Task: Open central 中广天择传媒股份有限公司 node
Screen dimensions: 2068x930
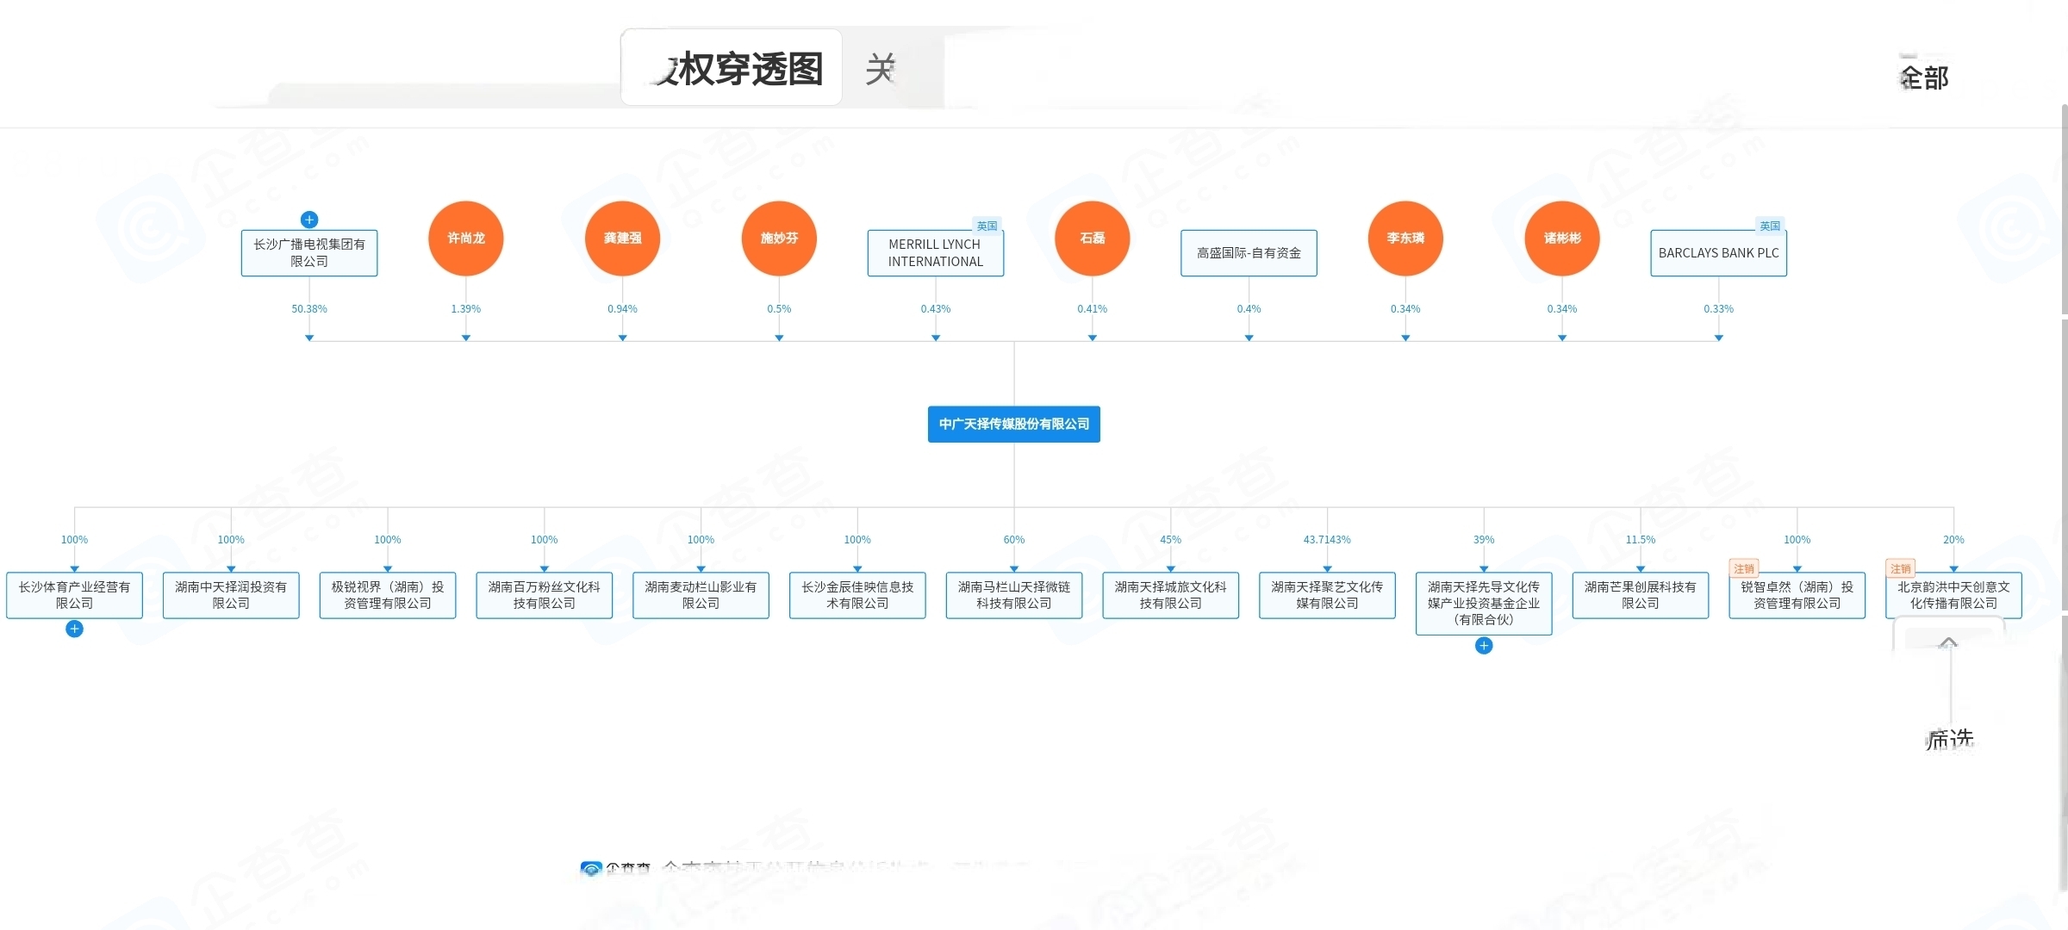Action: click(1014, 425)
